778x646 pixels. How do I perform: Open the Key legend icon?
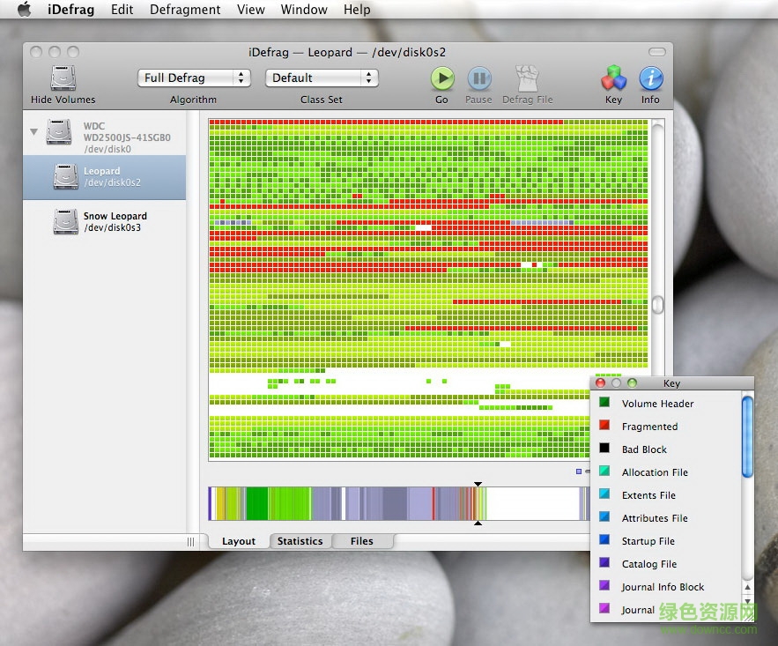tap(613, 78)
